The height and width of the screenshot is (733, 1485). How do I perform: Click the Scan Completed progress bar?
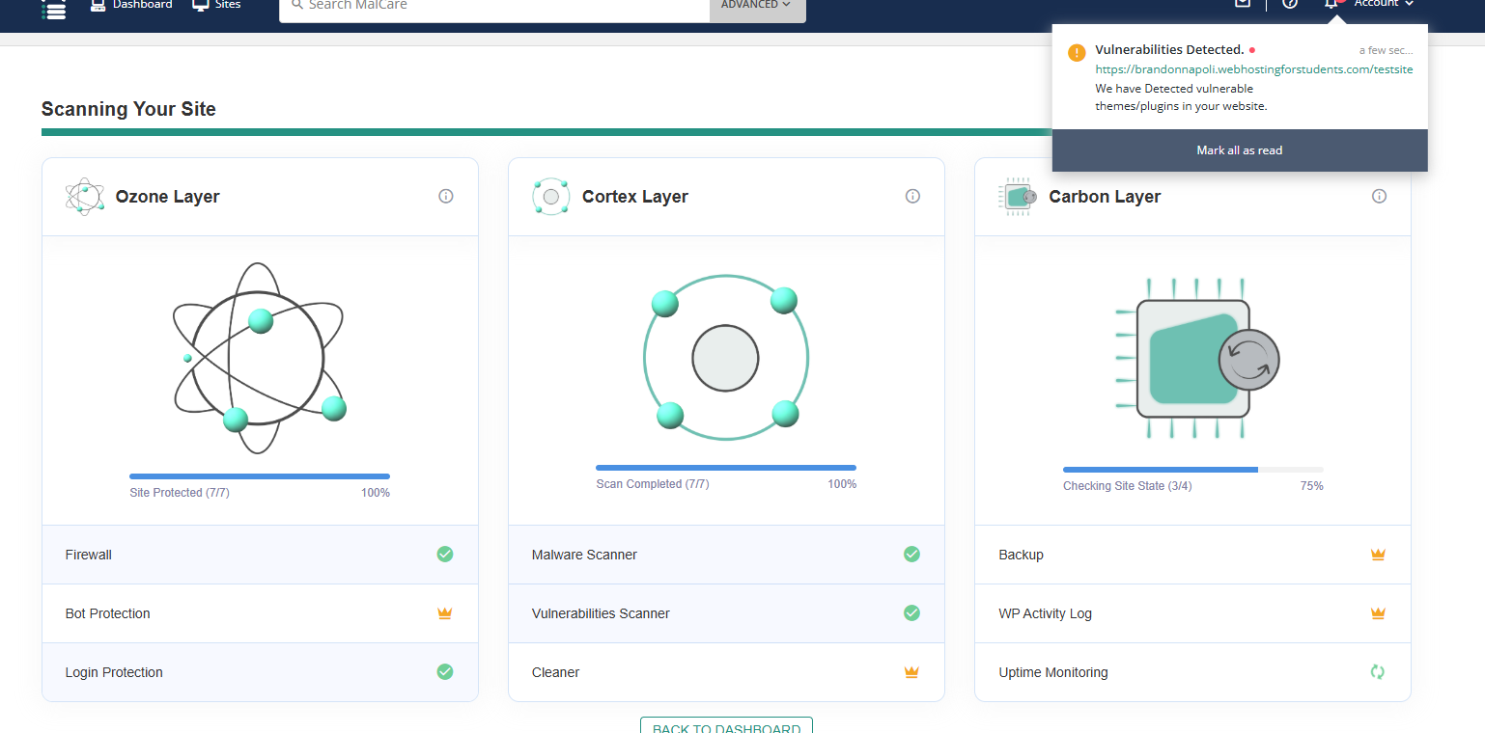726,468
